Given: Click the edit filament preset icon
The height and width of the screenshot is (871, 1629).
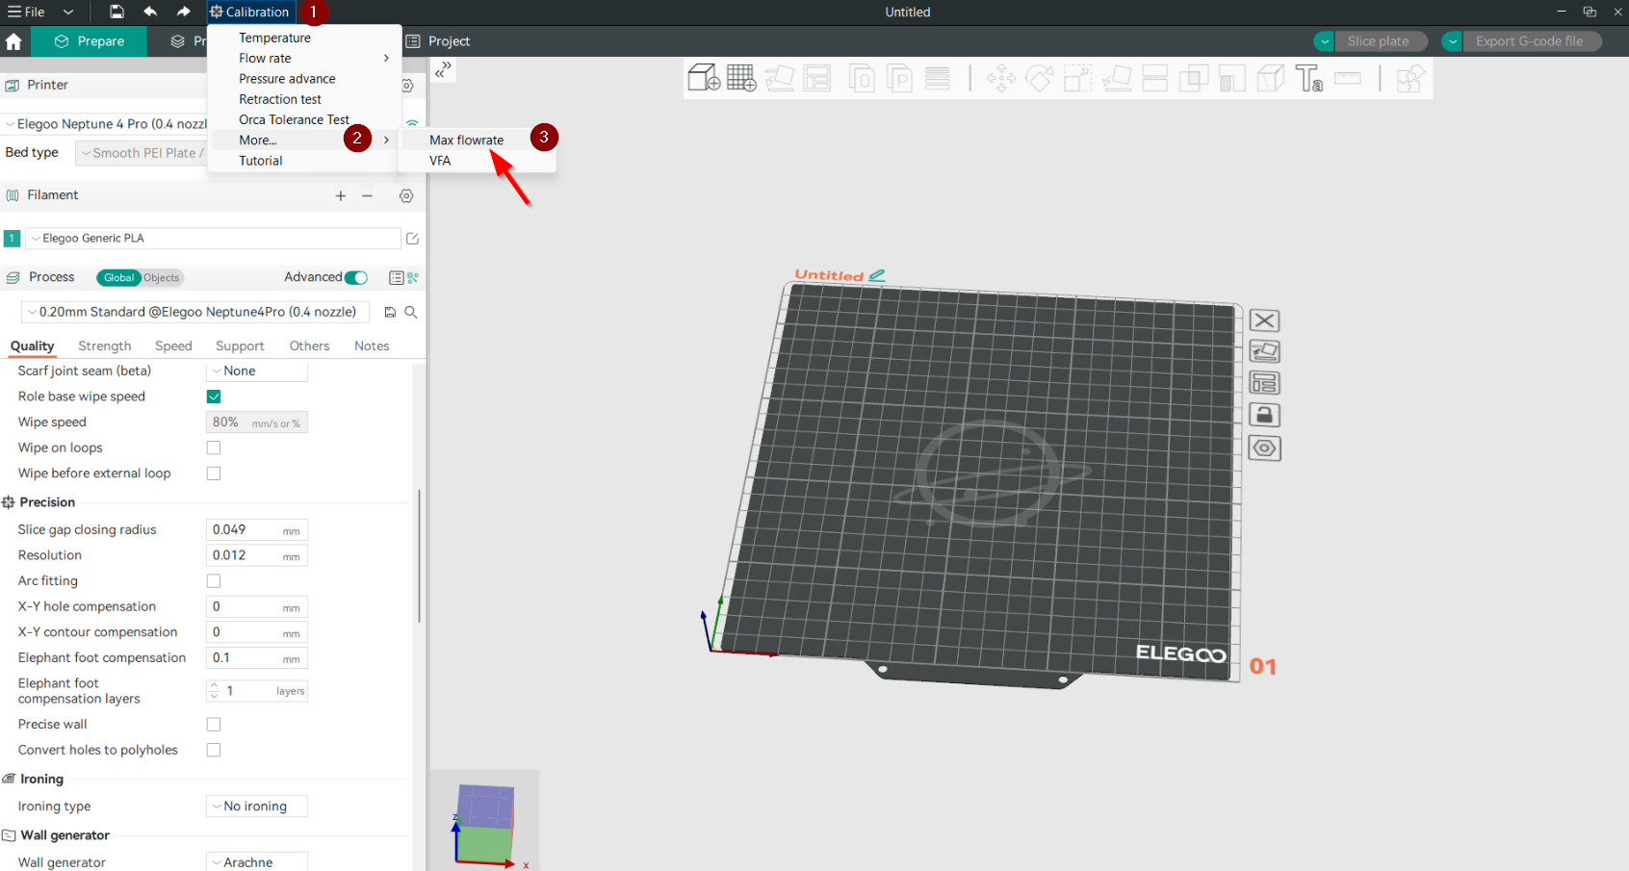Looking at the screenshot, I should pyautogui.click(x=413, y=238).
